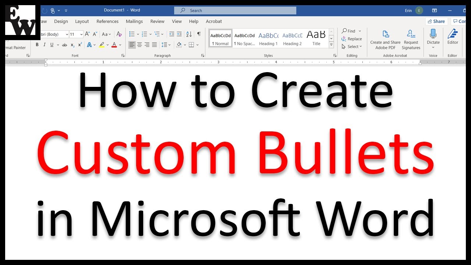The width and height of the screenshot is (471, 265).
Task: Apply the No Spacing style
Action: click(x=245, y=38)
